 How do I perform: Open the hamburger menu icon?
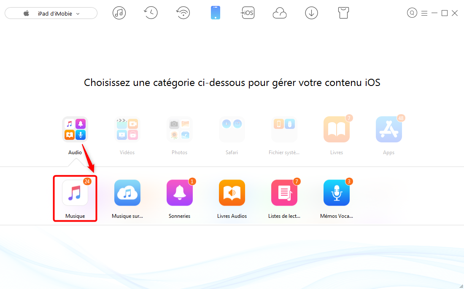424,13
